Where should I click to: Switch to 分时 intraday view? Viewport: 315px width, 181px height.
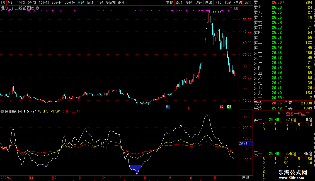(11, 3)
